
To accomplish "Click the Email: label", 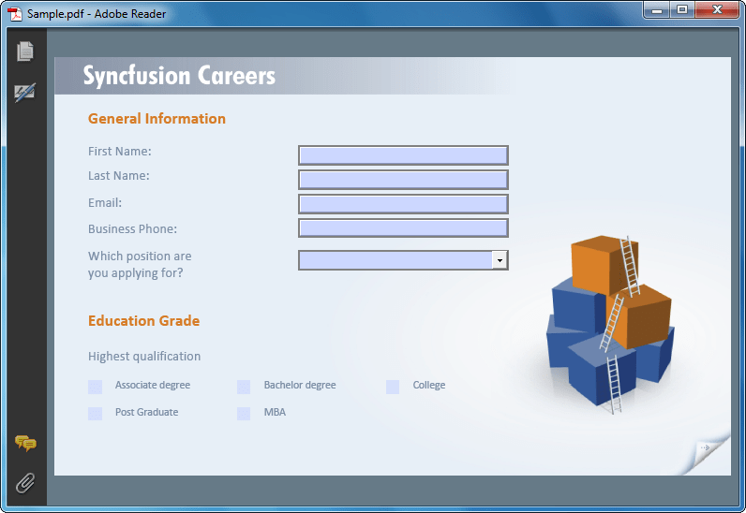I will coord(105,203).
